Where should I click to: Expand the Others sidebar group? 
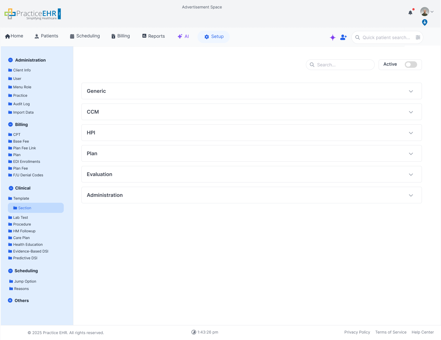tap(10, 301)
